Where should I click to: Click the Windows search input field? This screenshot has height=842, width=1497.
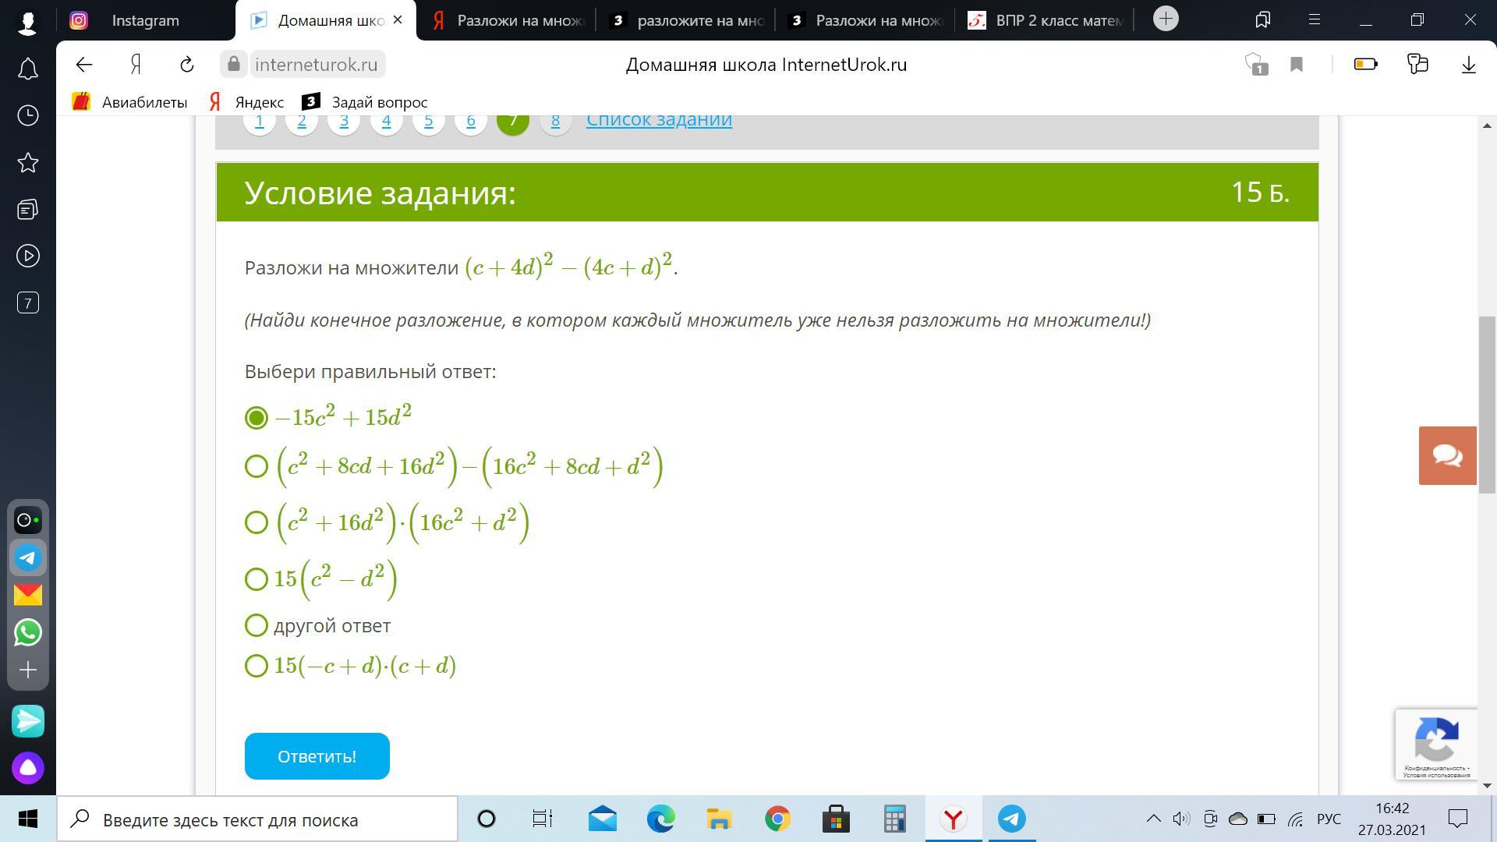(x=265, y=819)
